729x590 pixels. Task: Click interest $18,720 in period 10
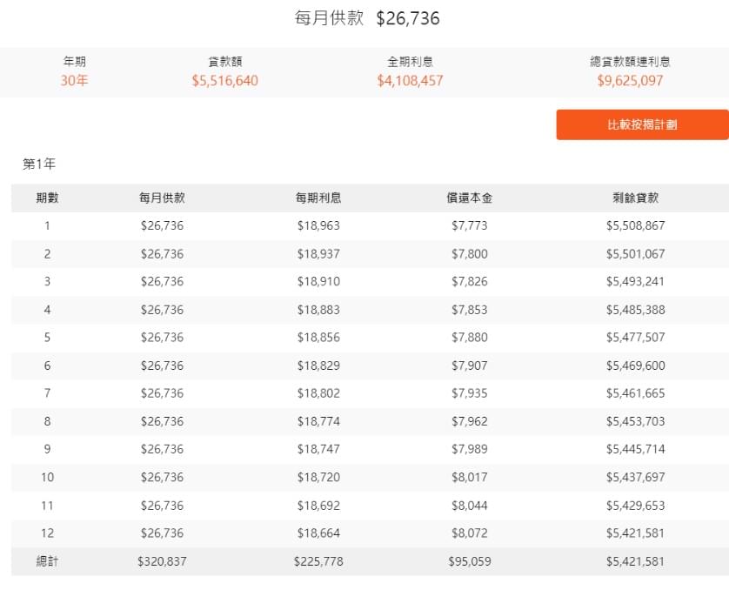click(318, 477)
